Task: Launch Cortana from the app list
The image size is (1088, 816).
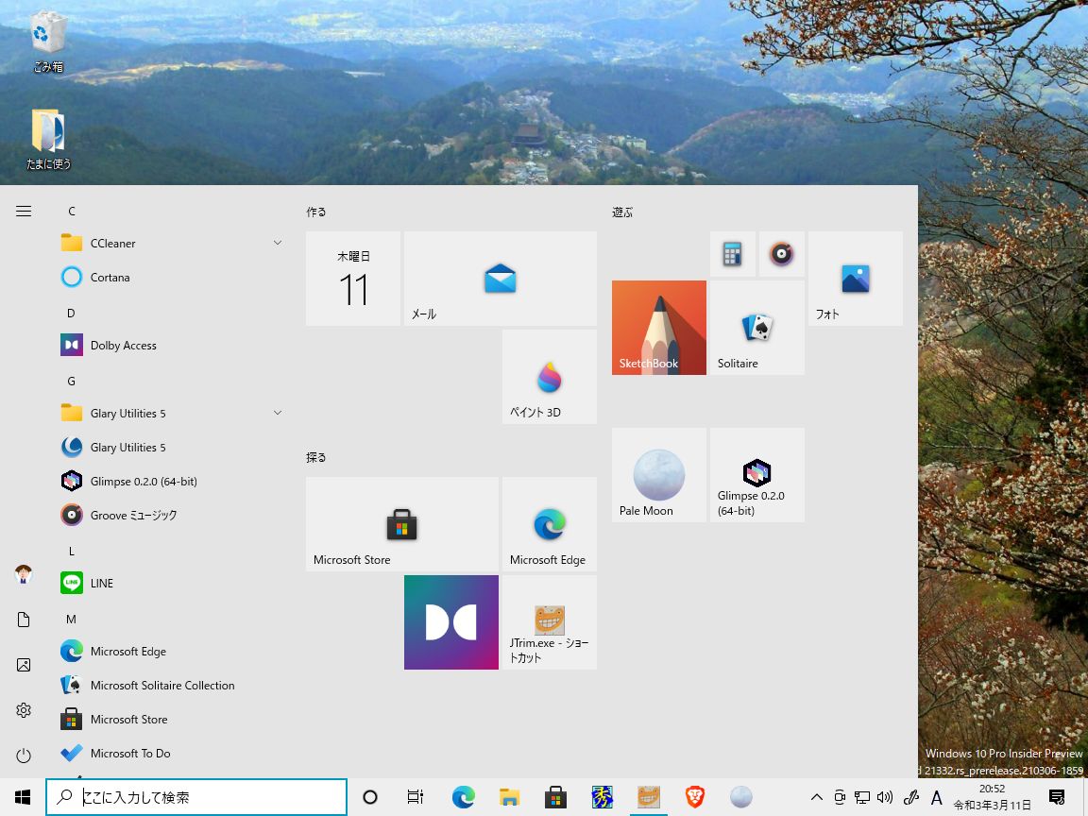Action: click(x=172, y=277)
